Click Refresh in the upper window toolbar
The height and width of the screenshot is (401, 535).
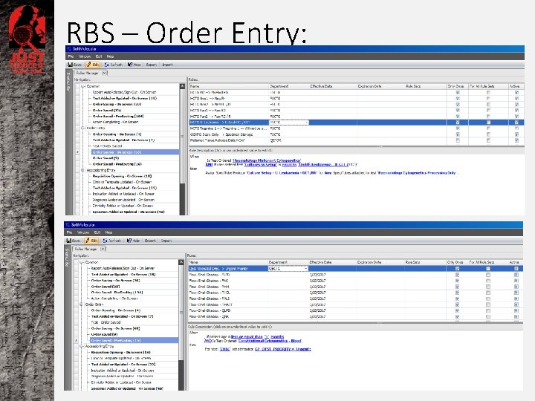pyautogui.click(x=113, y=65)
